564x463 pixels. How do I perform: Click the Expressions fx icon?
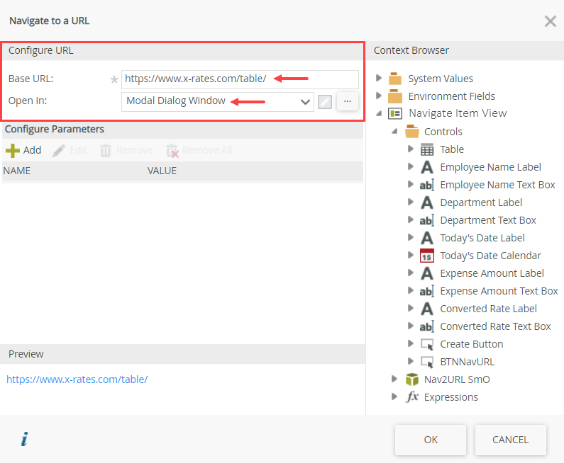pyautogui.click(x=412, y=397)
